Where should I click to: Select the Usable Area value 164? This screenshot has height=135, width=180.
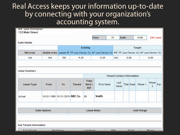(50, 58)
